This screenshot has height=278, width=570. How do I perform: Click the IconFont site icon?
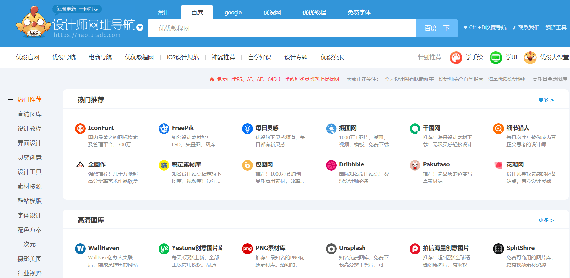(80, 128)
